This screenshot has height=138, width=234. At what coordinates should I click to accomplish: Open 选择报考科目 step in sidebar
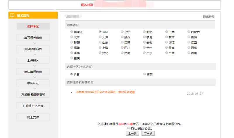click(33, 49)
